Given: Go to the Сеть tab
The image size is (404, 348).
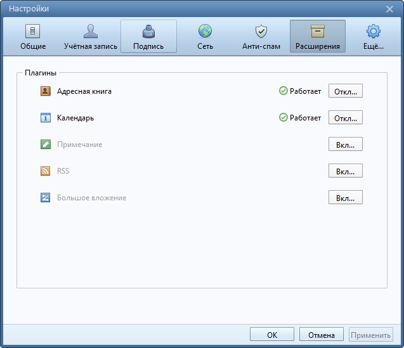Looking at the screenshot, I should click(x=205, y=36).
